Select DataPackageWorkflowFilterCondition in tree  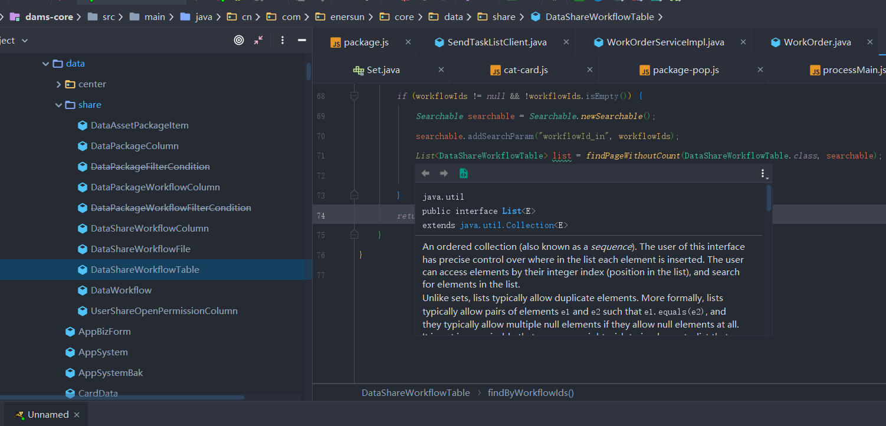[170, 208]
